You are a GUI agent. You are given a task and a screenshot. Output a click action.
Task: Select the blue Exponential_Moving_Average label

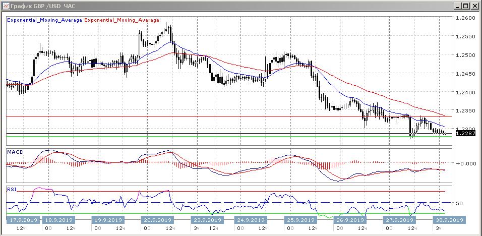(44, 21)
